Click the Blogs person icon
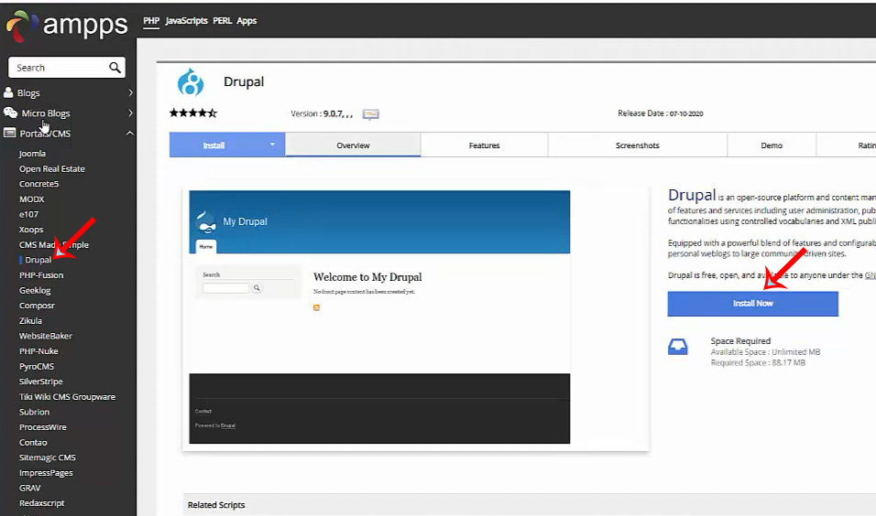This screenshot has width=876, height=516. [9, 92]
